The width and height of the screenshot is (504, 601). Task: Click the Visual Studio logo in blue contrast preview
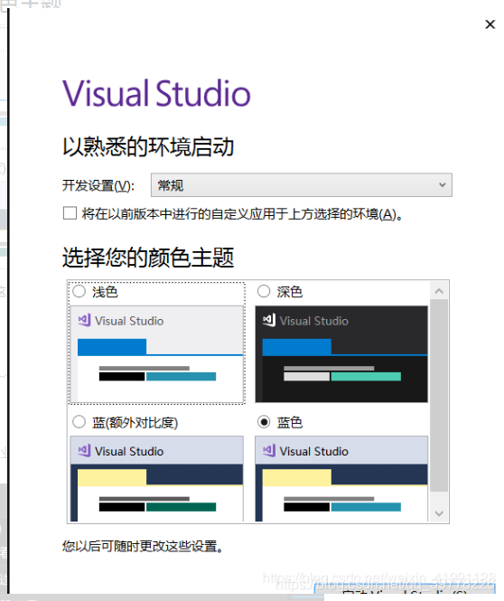tap(84, 450)
